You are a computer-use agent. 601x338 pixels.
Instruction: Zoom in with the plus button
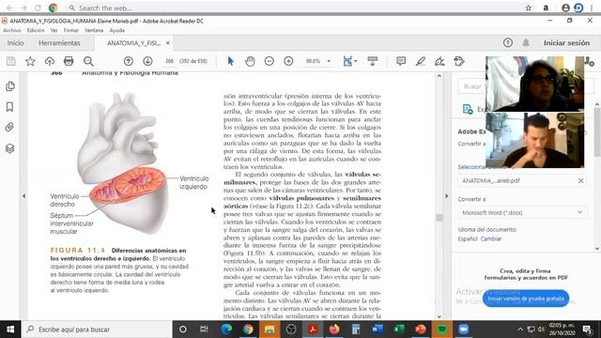(x=288, y=61)
